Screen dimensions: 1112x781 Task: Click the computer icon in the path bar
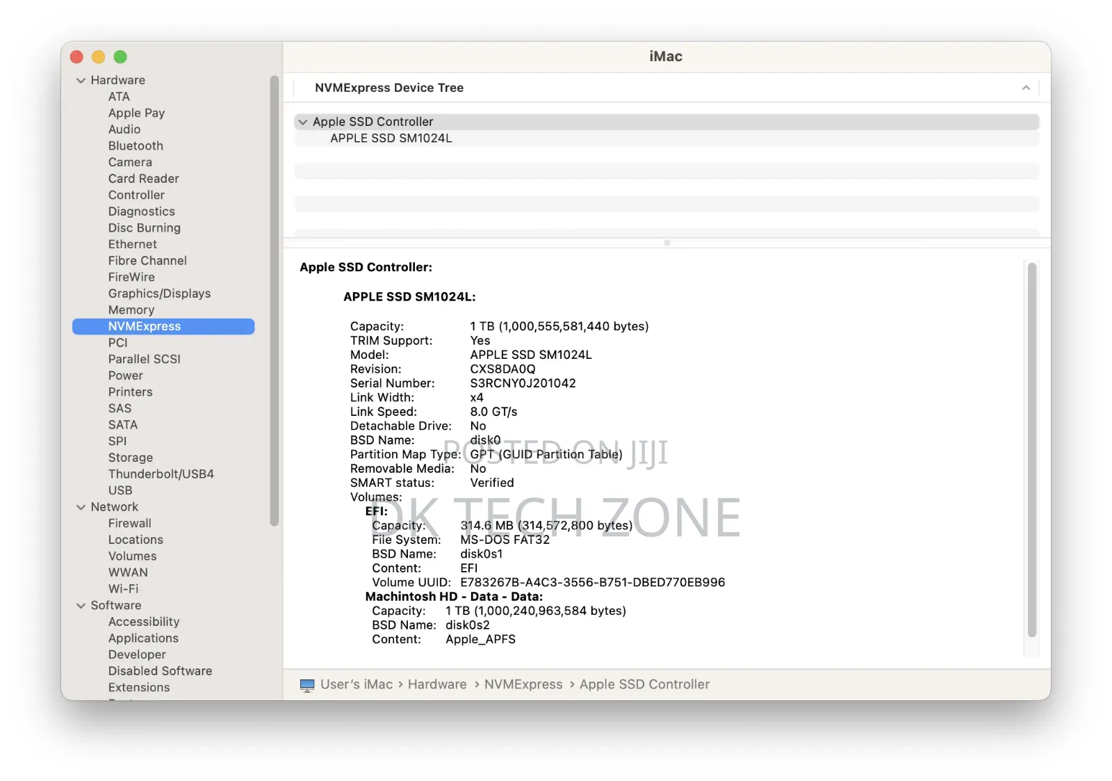[307, 685]
